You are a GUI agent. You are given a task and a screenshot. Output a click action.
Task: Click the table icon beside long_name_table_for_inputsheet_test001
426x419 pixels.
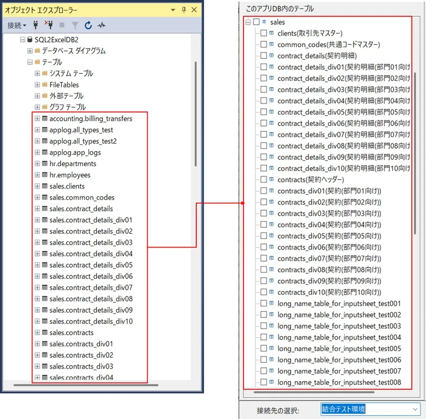(272, 303)
